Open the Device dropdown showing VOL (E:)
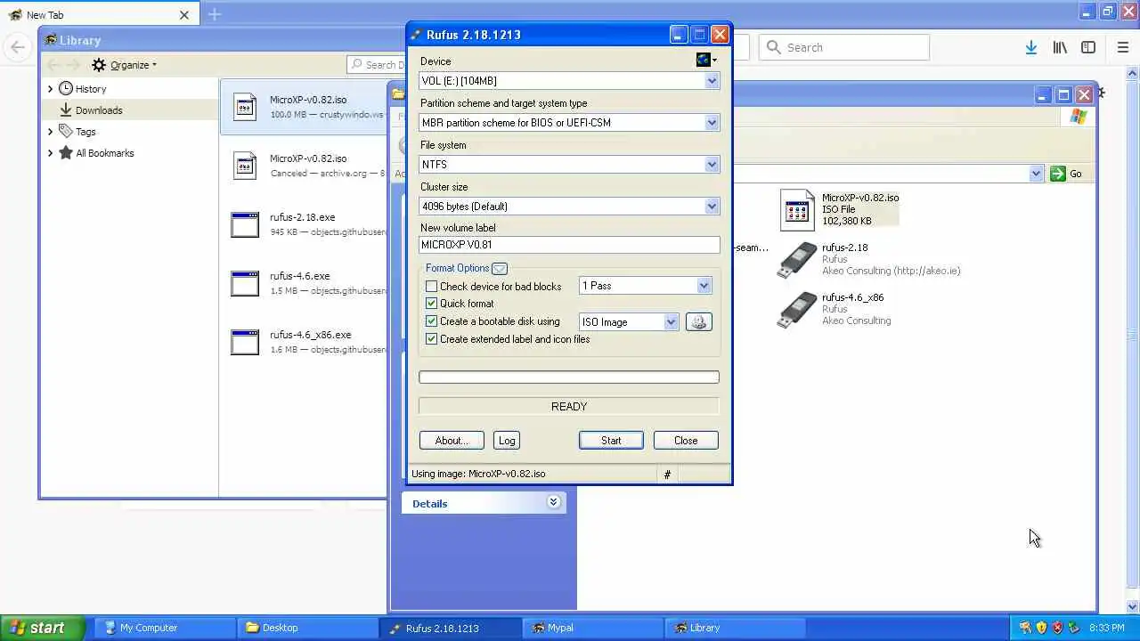1140x641 pixels. (x=569, y=81)
